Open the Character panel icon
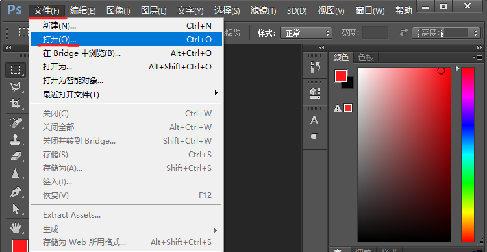 315,120
